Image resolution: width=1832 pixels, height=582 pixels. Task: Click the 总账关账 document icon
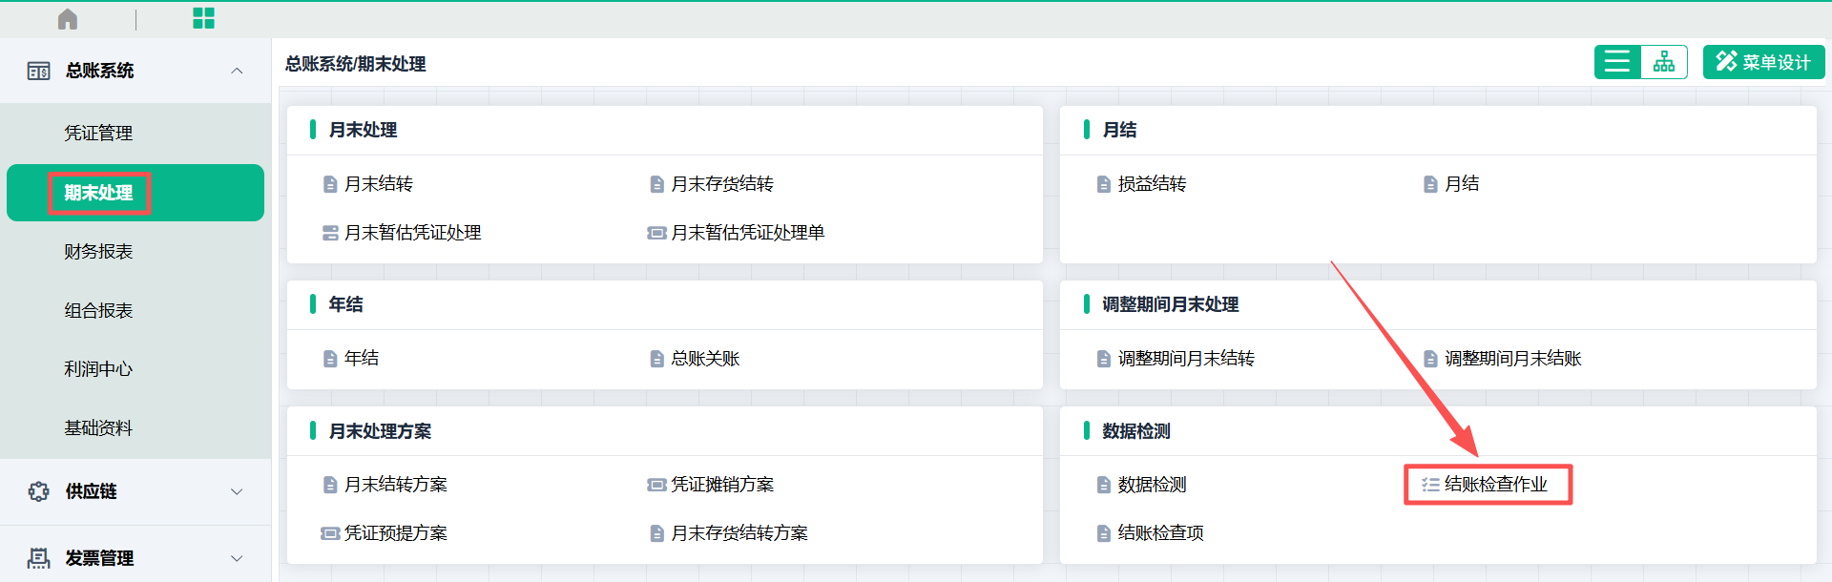pos(656,359)
